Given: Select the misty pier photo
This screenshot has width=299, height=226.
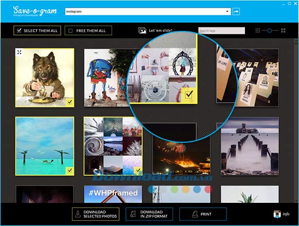Looking at the screenshot, I should coord(250,146).
